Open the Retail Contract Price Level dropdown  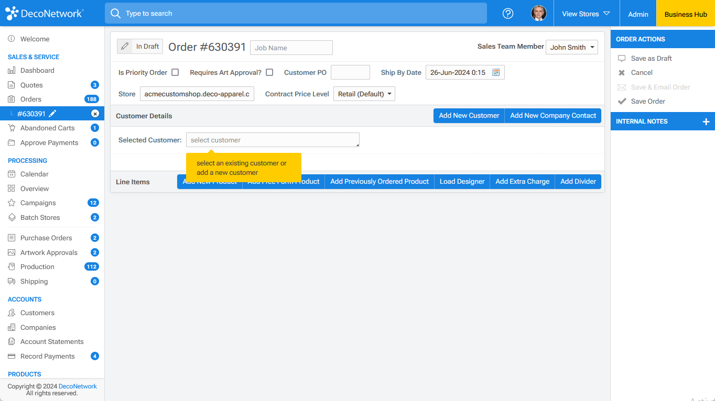click(364, 94)
